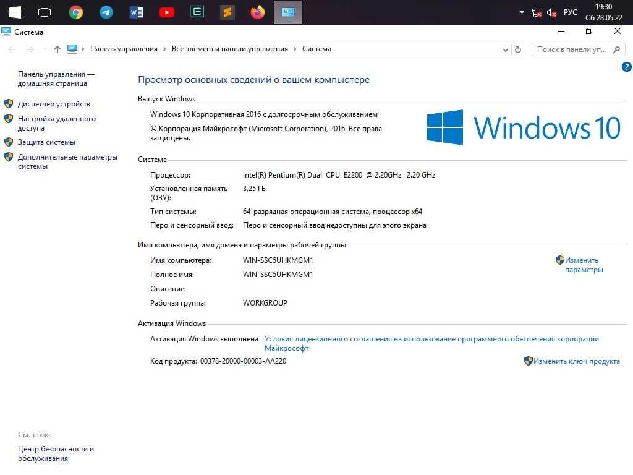Open Панель управления — домашняя страница
Screen dimensions: 633x475
click(56, 79)
